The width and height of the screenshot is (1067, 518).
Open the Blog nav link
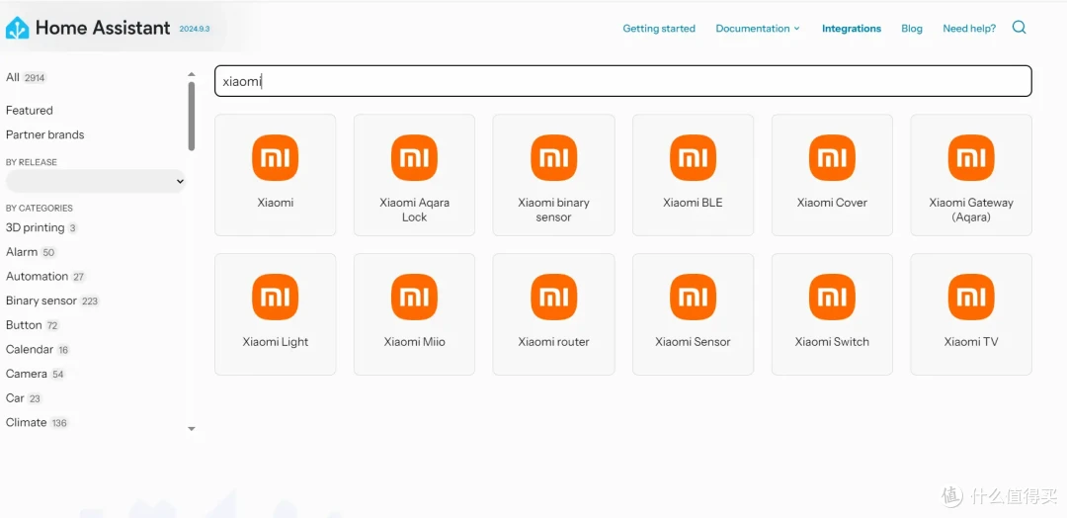912,29
